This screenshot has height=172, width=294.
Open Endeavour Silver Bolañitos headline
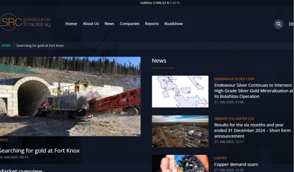(x=254, y=91)
